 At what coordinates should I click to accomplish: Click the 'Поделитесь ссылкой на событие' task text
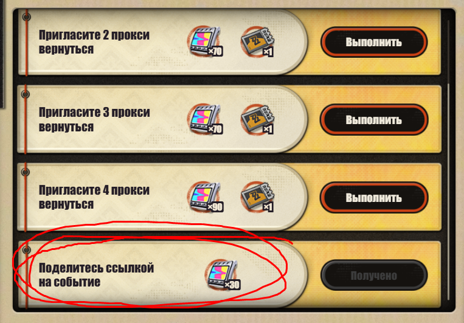96,275
